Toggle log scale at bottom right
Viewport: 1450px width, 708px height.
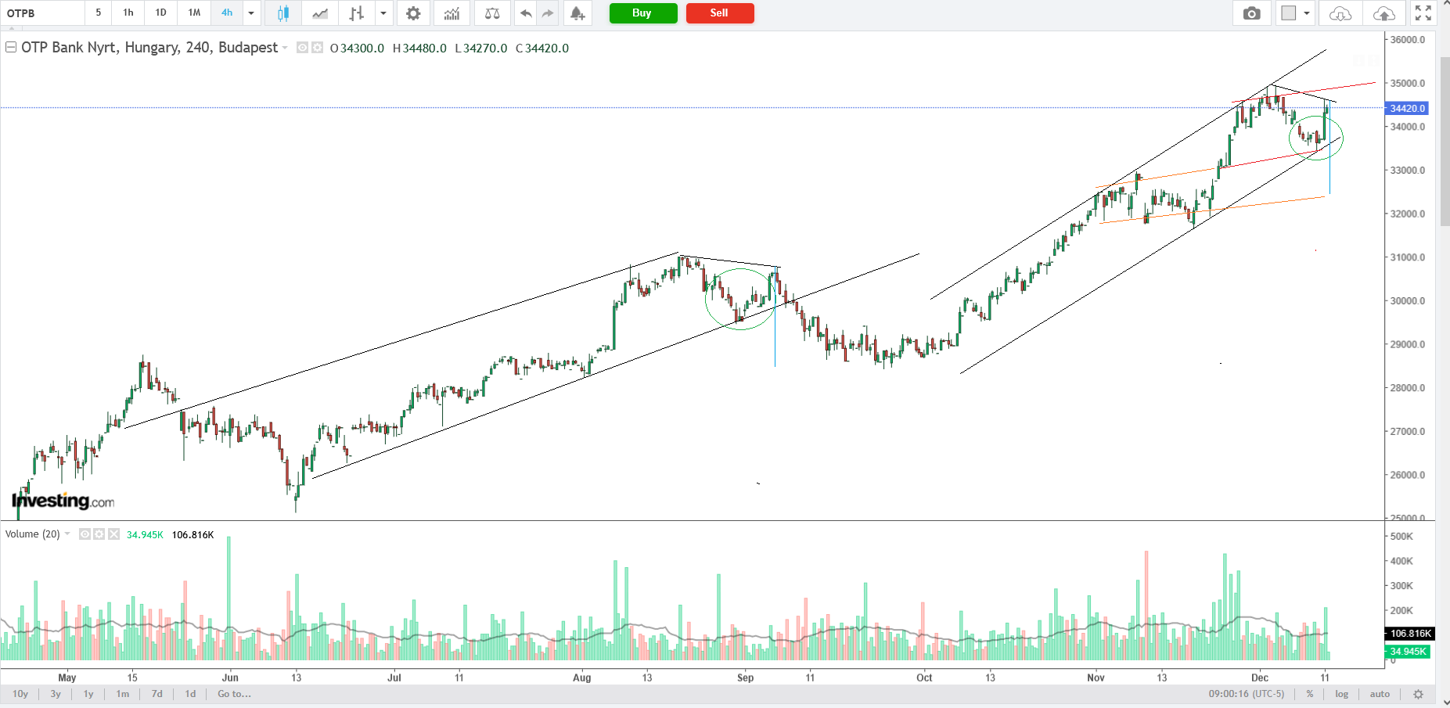coord(1342,694)
